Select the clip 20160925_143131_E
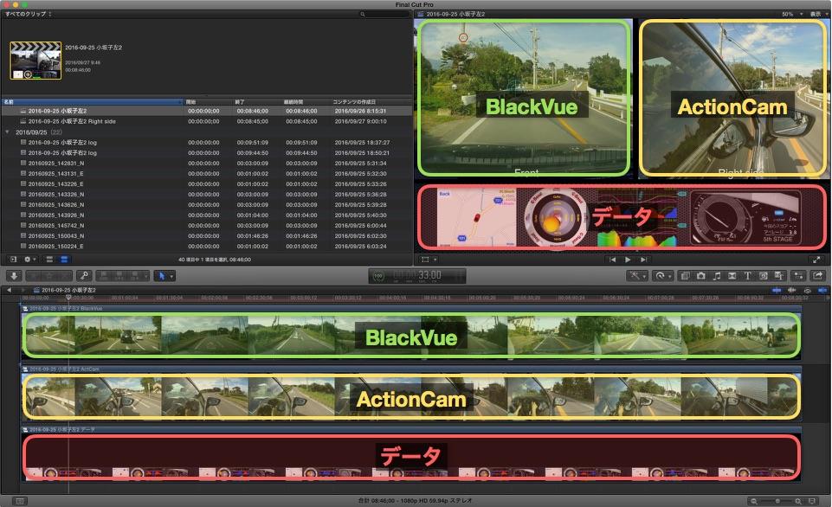Screen dimensions: 832x507 206,173
